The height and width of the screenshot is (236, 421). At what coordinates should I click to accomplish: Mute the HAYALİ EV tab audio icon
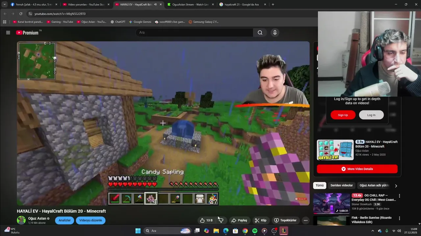(x=155, y=5)
